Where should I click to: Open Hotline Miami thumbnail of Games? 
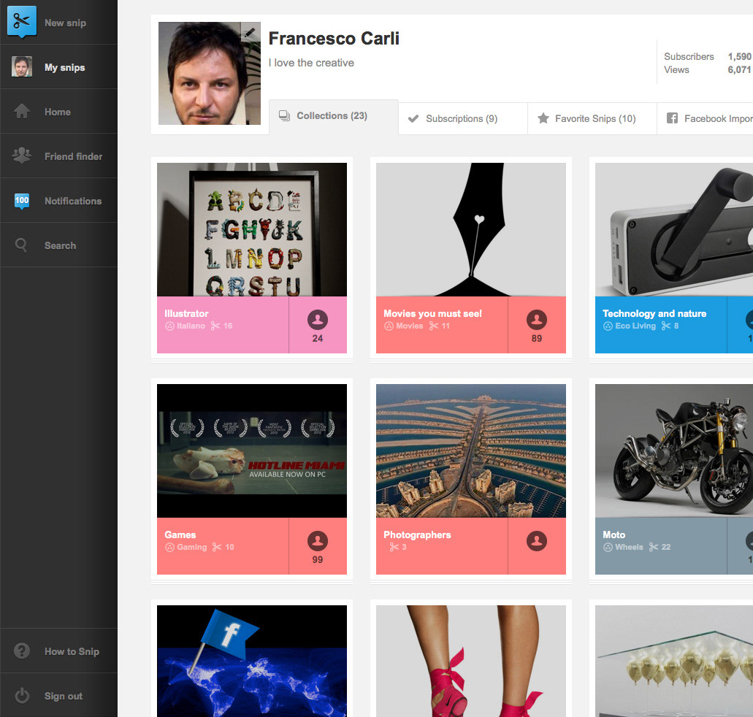tap(252, 450)
